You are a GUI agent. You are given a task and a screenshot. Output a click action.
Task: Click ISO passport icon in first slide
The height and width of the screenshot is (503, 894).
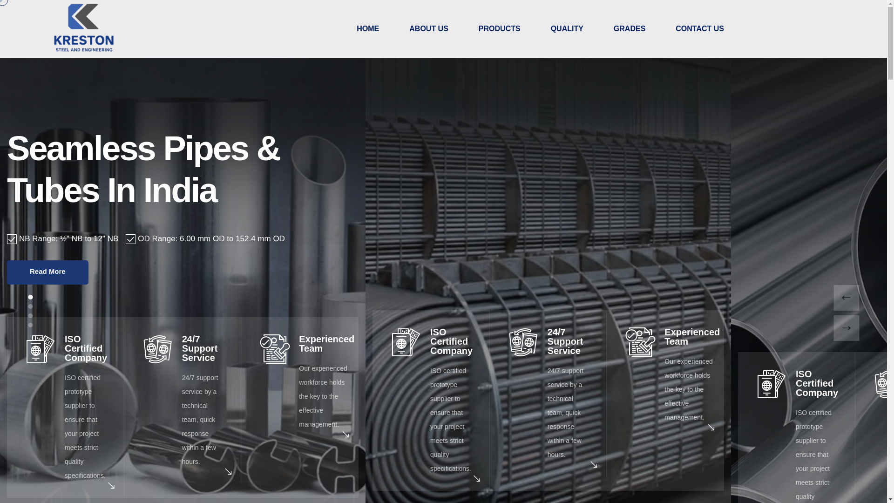click(40, 349)
